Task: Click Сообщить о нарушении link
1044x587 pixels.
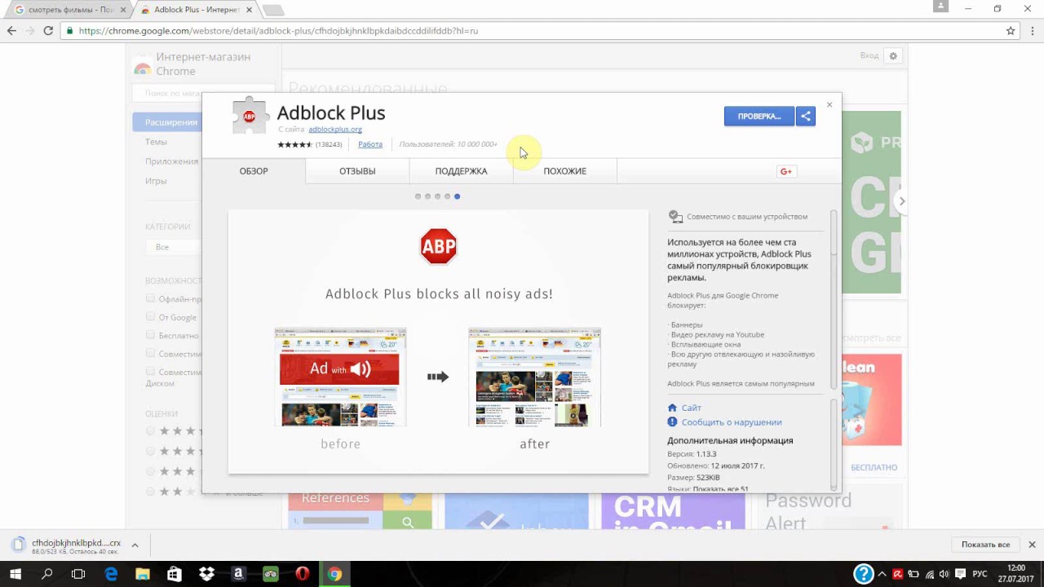Action: point(732,422)
